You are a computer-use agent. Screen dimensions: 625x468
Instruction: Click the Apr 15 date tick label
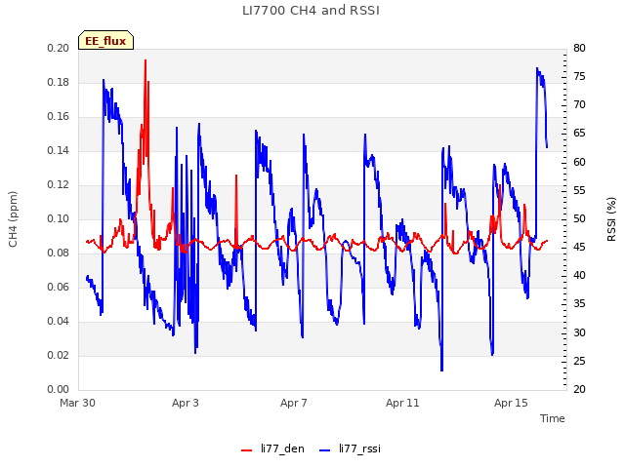tap(511, 403)
